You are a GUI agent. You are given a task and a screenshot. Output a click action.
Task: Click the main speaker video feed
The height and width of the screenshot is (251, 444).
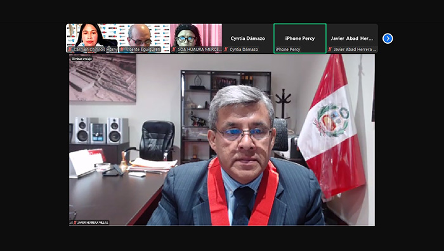point(222,140)
